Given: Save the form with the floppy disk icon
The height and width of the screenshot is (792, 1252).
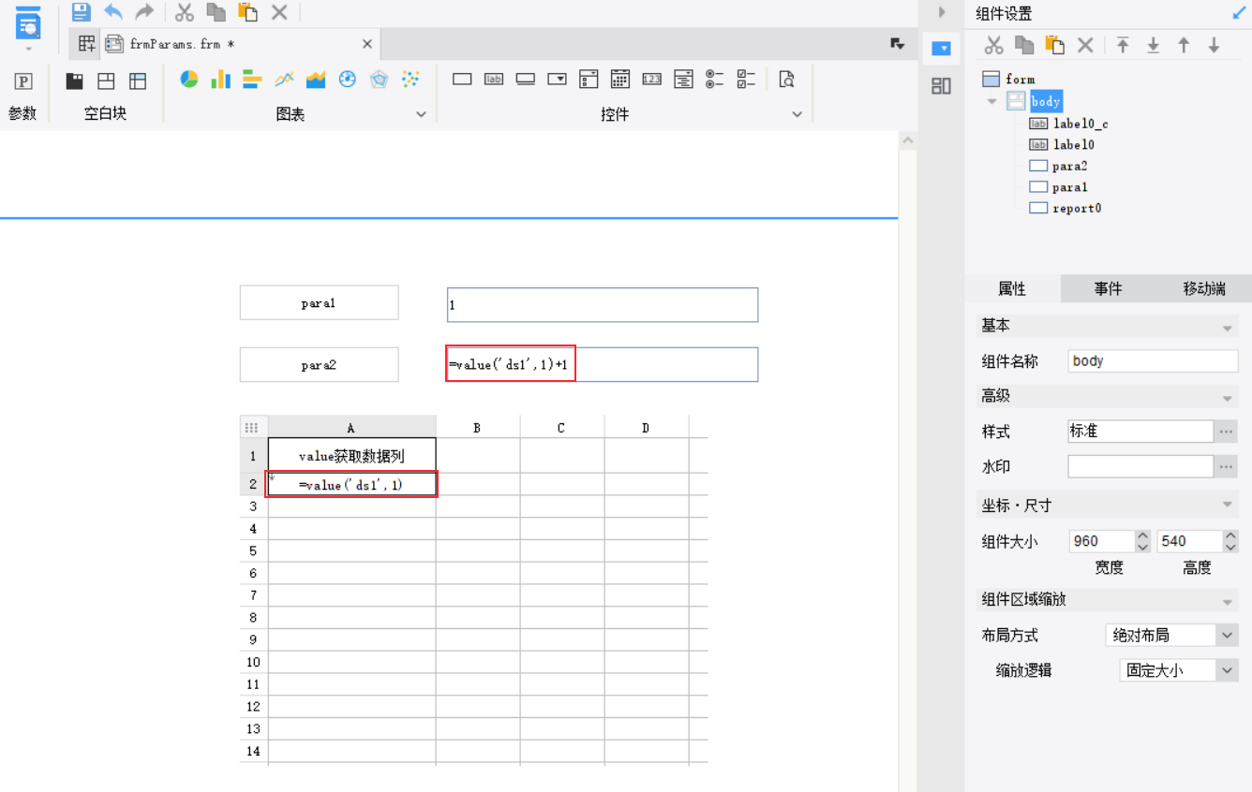Looking at the screenshot, I should point(82,12).
